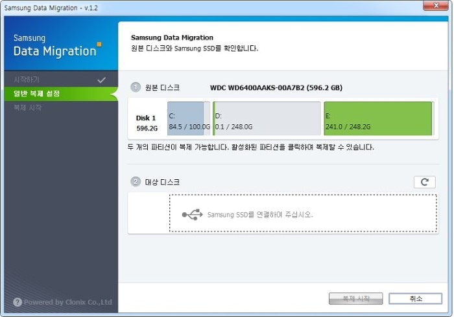Click the 대상 디스크 heading
The width and height of the screenshot is (454, 317).
pyautogui.click(x=162, y=182)
